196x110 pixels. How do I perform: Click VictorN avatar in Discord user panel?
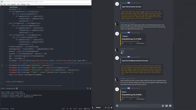click(93, 108)
